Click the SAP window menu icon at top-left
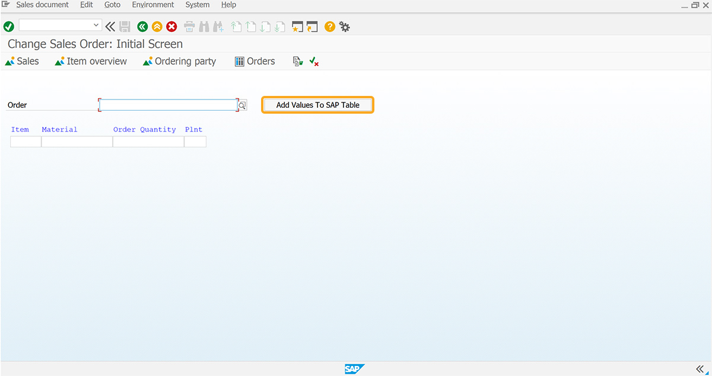The height and width of the screenshot is (376, 712). pos(6,5)
